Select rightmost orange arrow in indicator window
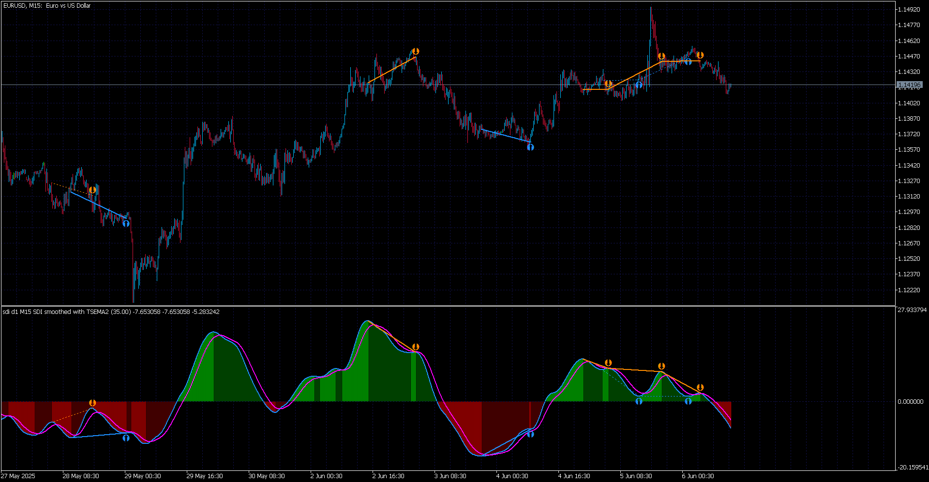929x482 pixels. pos(700,387)
